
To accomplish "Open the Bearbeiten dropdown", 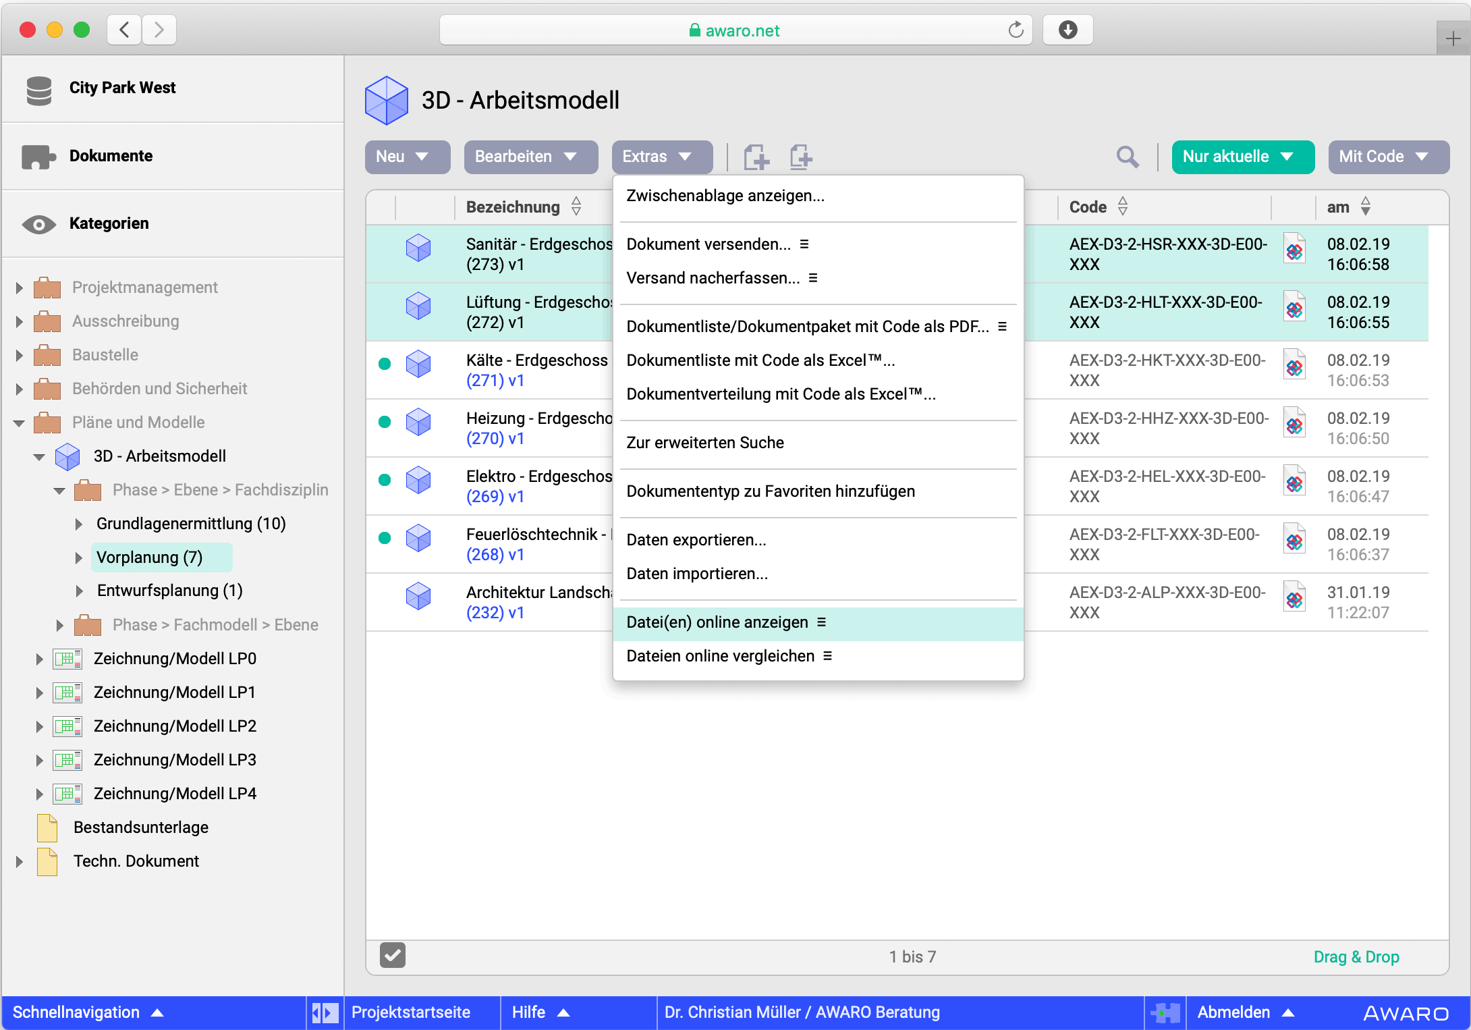I will [x=531, y=157].
